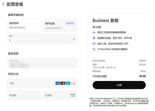
Task: Click the Business 套餐 heading
Action: [x=106, y=20]
